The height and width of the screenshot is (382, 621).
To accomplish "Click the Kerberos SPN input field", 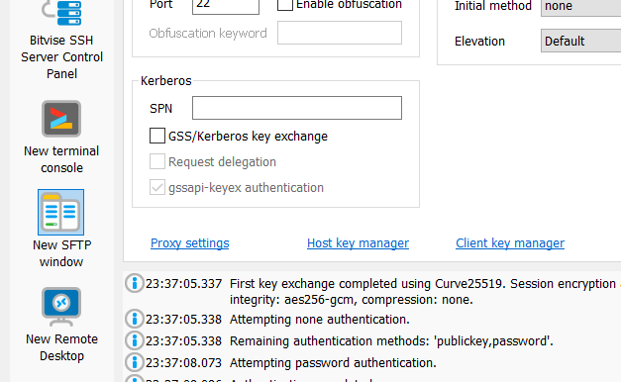I will pos(297,108).
